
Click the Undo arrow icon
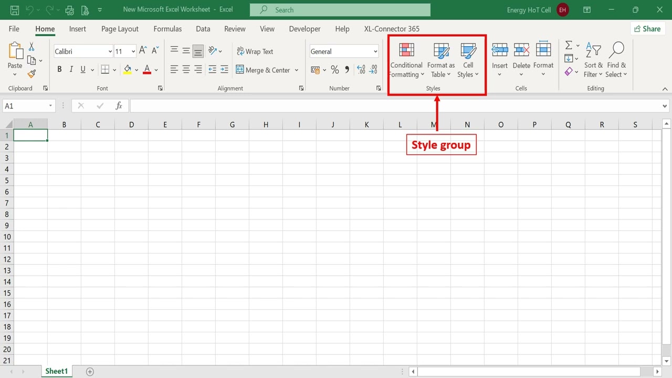click(30, 10)
